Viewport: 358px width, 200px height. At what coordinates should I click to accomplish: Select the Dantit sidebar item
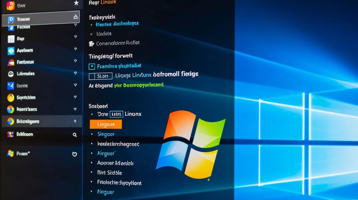22,86
